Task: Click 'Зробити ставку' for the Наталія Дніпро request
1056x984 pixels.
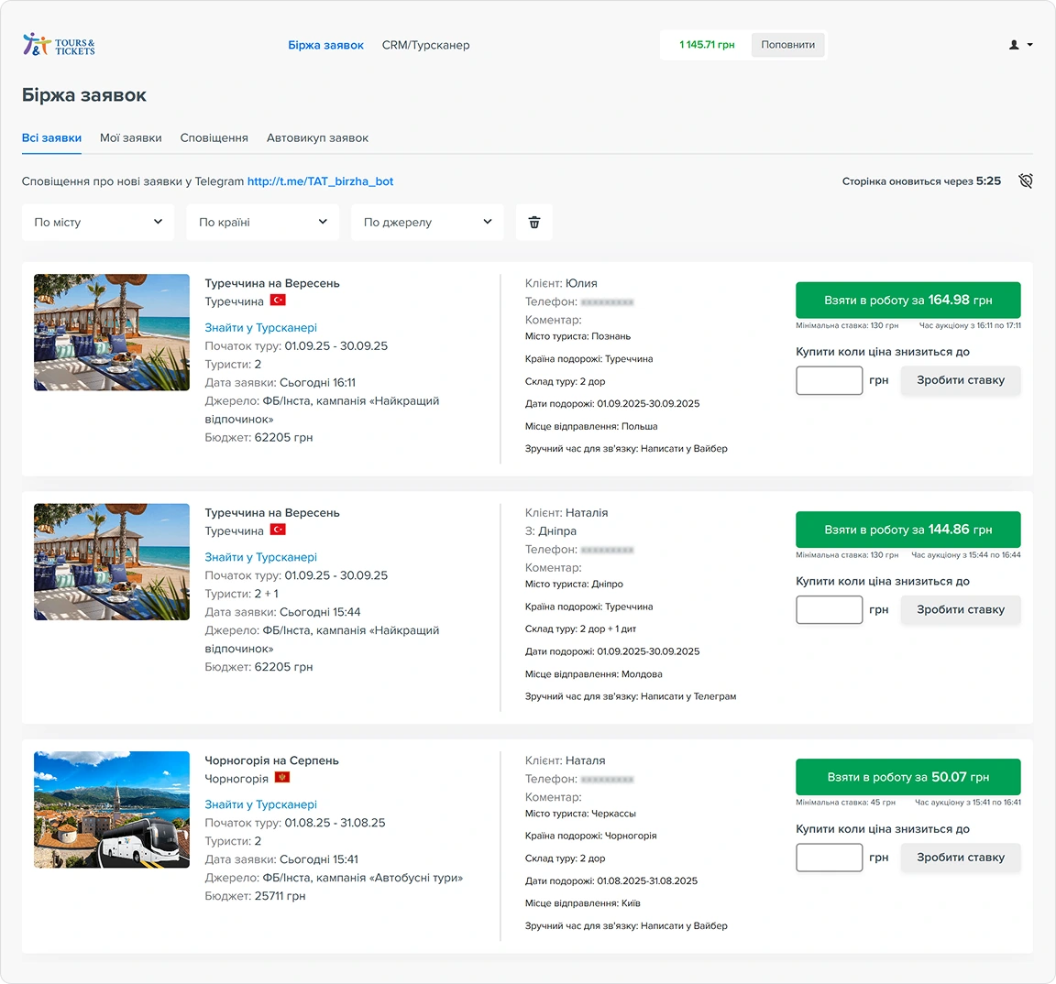Action: (960, 610)
